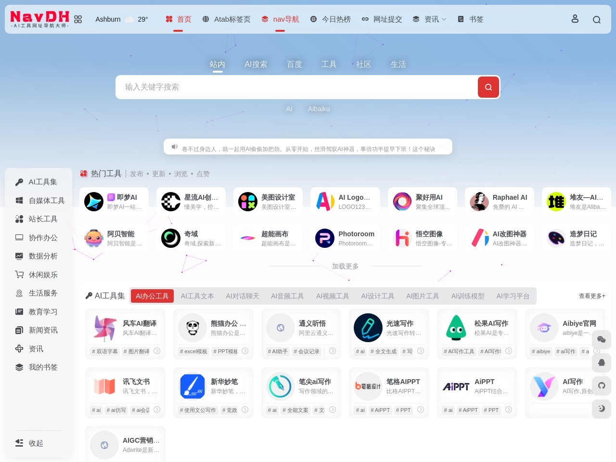
Task: Open the app grid icon beside the logo
Action: pyautogui.click(x=78, y=19)
